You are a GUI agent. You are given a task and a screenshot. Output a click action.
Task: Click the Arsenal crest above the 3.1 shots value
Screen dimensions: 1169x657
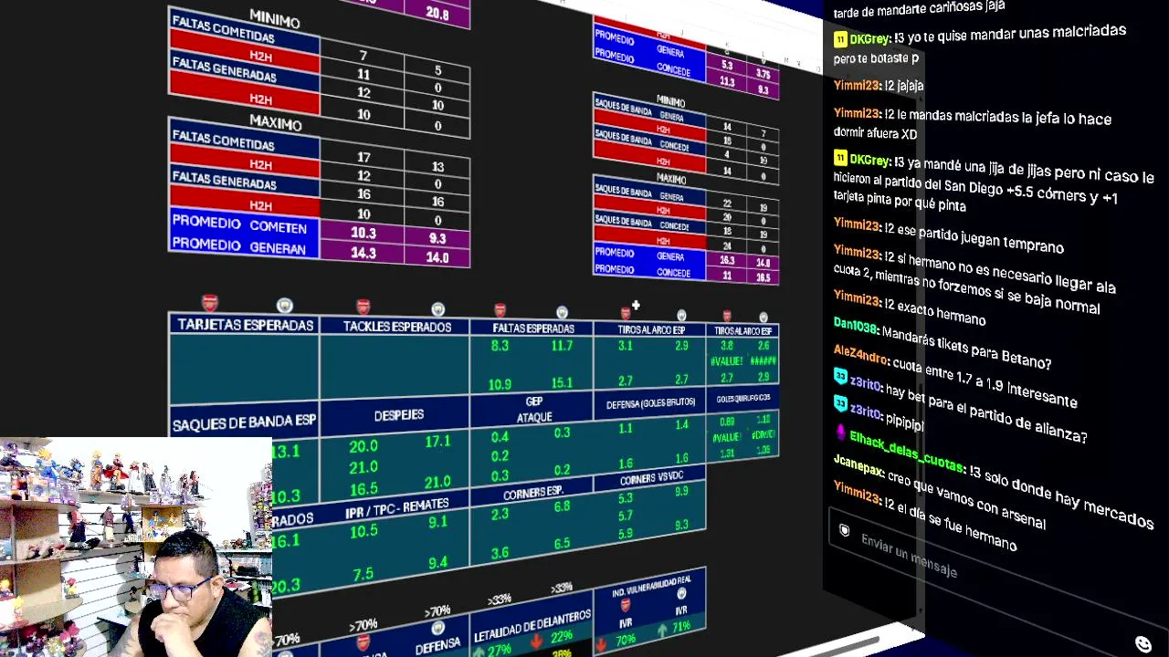point(626,314)
